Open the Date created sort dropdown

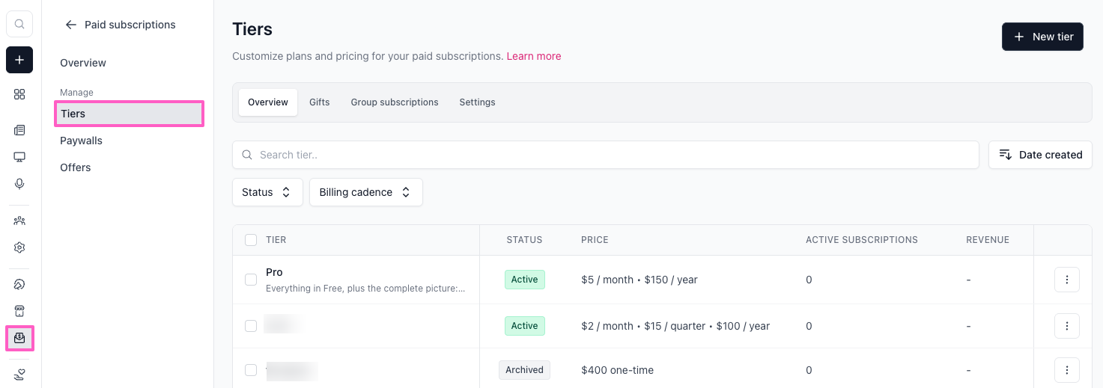(1040, 155)
